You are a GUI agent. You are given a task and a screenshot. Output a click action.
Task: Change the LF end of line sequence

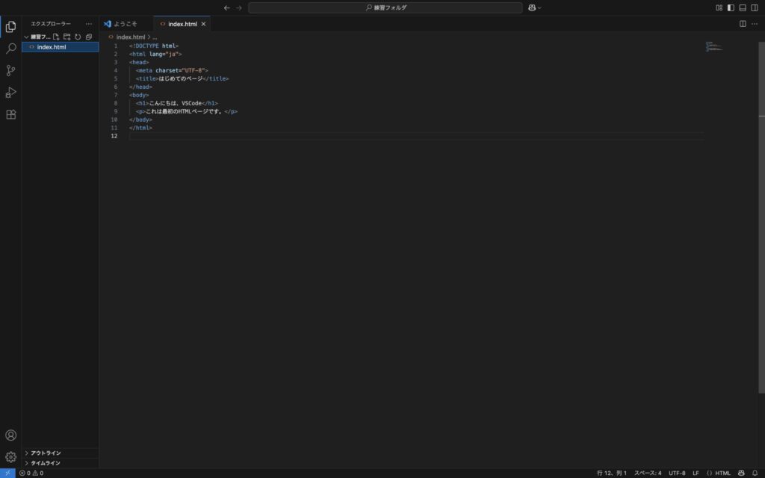696,473
